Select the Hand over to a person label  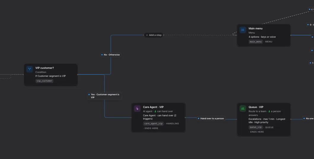pyautogui.click(x=211, y=119)
